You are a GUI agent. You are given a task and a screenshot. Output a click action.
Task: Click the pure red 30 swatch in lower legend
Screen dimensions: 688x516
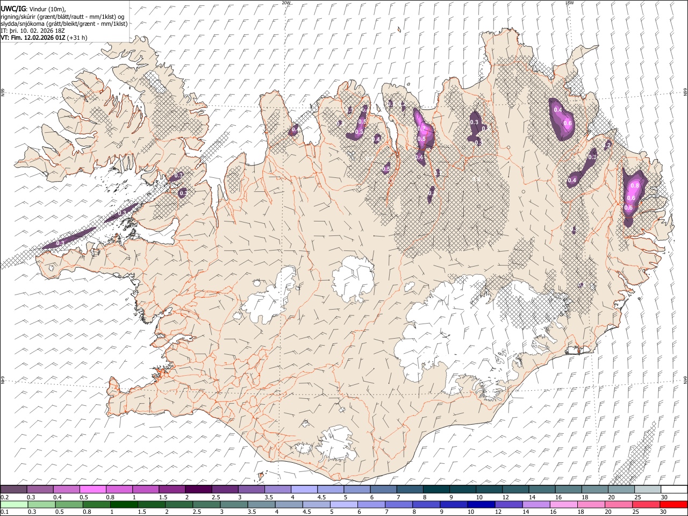(x=673, y=504)
